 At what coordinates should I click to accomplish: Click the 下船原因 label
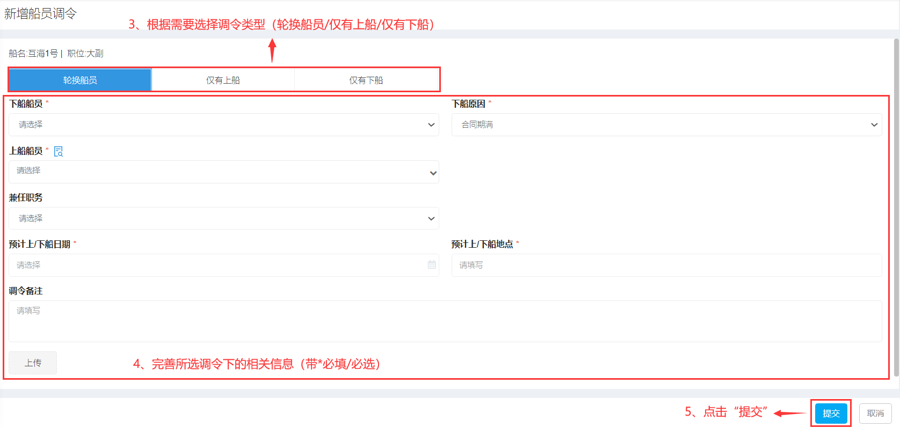(468, 104)
